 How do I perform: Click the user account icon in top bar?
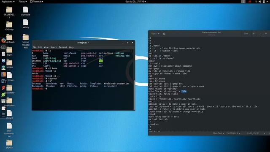click(x=264, y=2)
